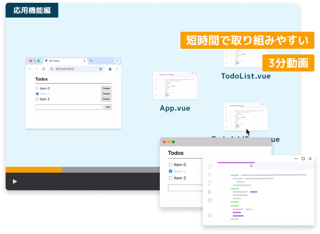Viewport: 320px width, 234px height.
Task: Open the Source Control branch icon in editor
Action: [x=210, y=183]
